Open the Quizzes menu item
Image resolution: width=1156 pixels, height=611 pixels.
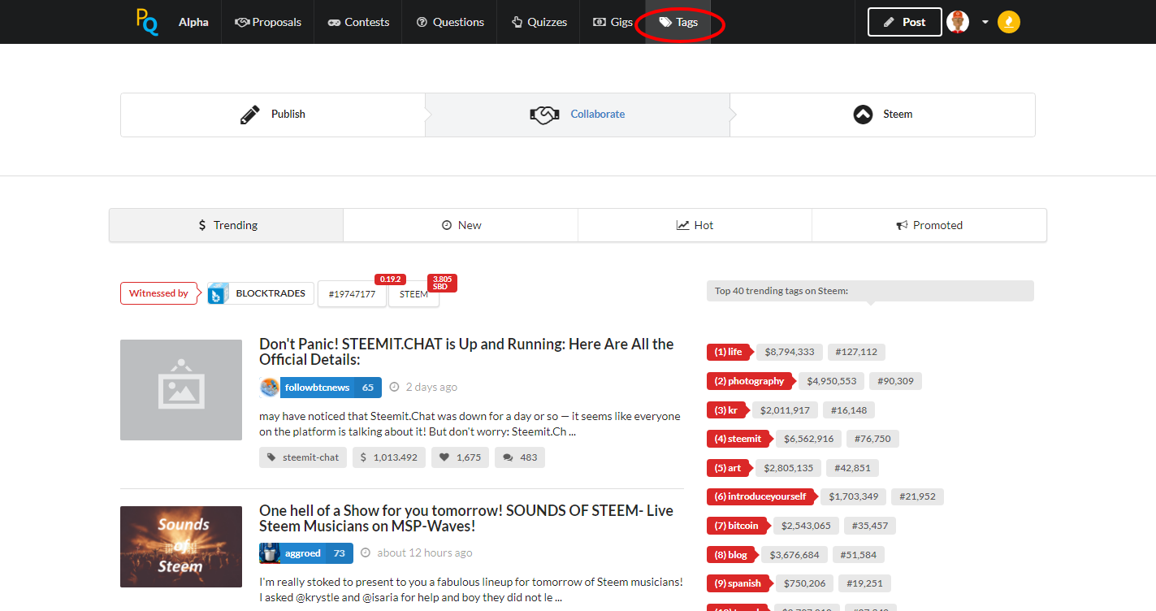539,22
